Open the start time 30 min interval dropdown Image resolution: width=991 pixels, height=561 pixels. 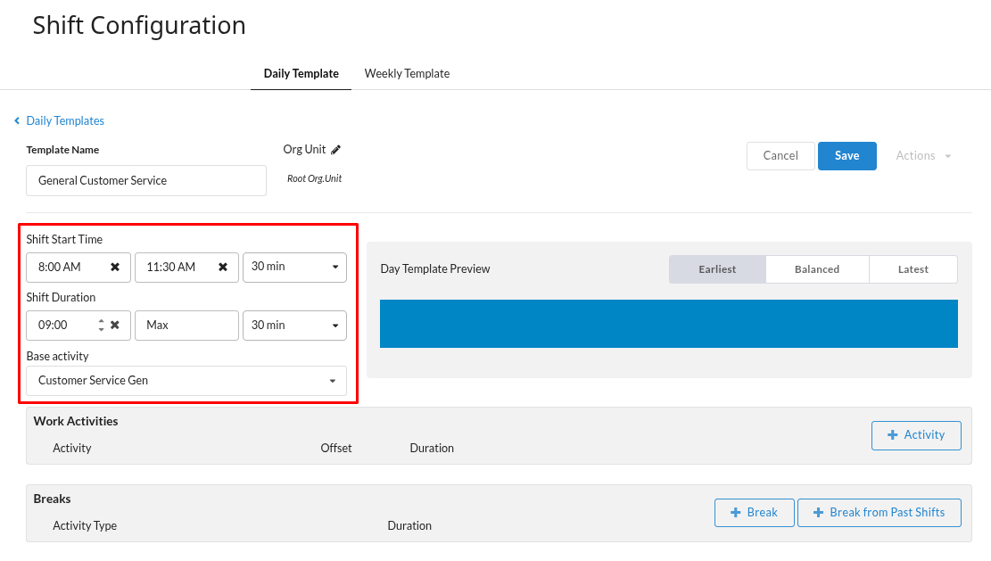pyautogui.click(x=294, y=268)
